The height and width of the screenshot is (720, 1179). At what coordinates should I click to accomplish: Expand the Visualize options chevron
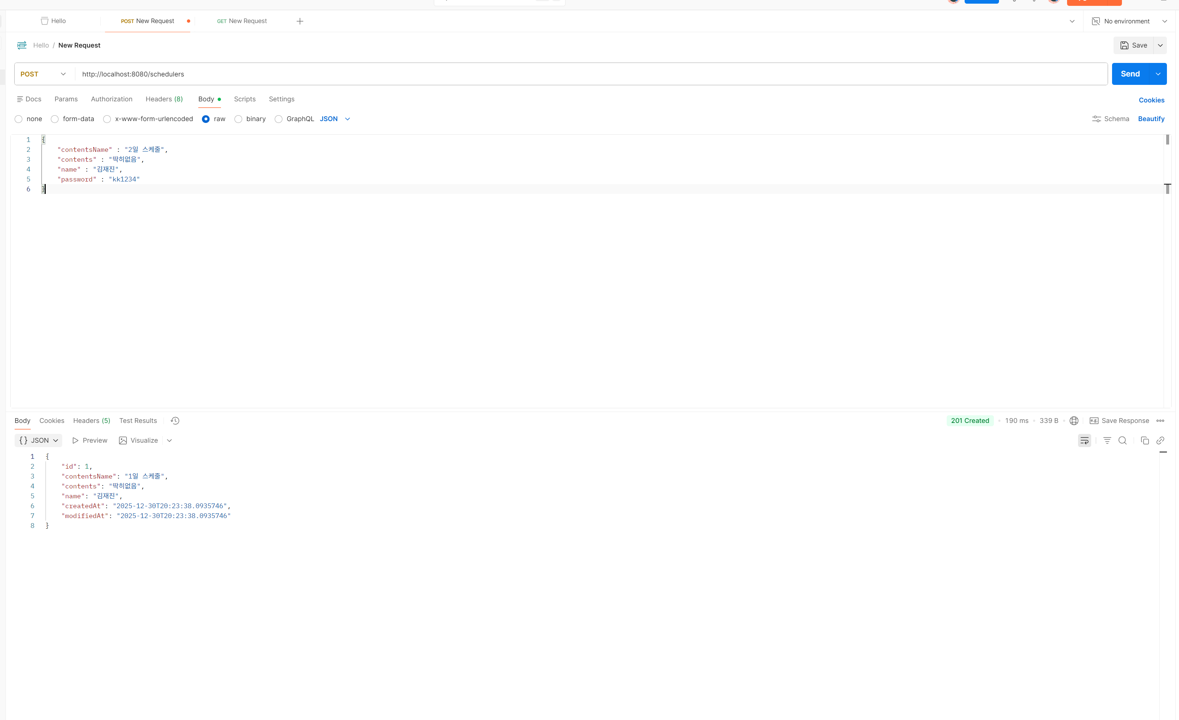[x=169, y=440]
